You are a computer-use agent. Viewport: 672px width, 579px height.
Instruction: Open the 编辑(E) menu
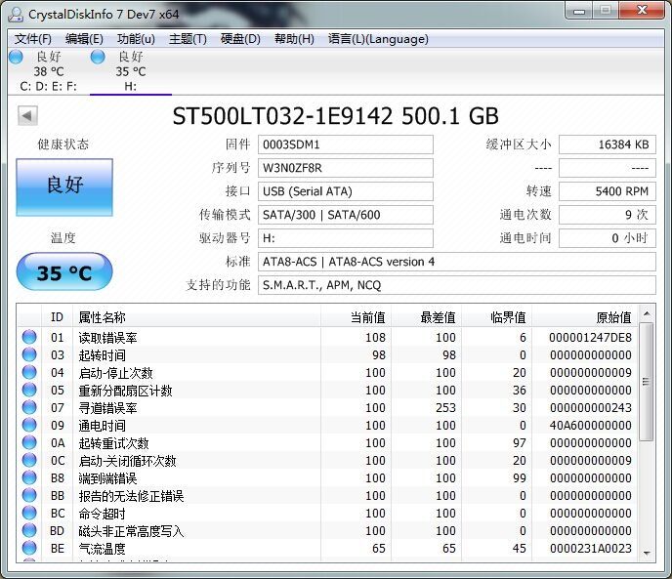coord(84,39)
